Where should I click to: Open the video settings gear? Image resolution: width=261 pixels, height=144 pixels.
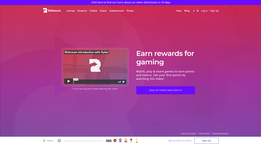(x=123, y=82)
